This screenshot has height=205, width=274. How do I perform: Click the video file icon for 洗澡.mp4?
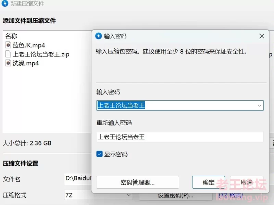(8, 63)
